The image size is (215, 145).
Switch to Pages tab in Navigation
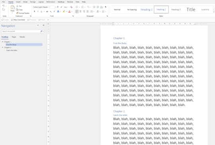[x=14, y=37]
